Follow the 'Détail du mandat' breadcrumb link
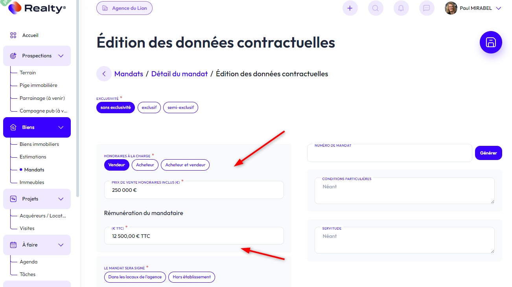Viewport: 512px width, 287px height. [x=179, y=74]
